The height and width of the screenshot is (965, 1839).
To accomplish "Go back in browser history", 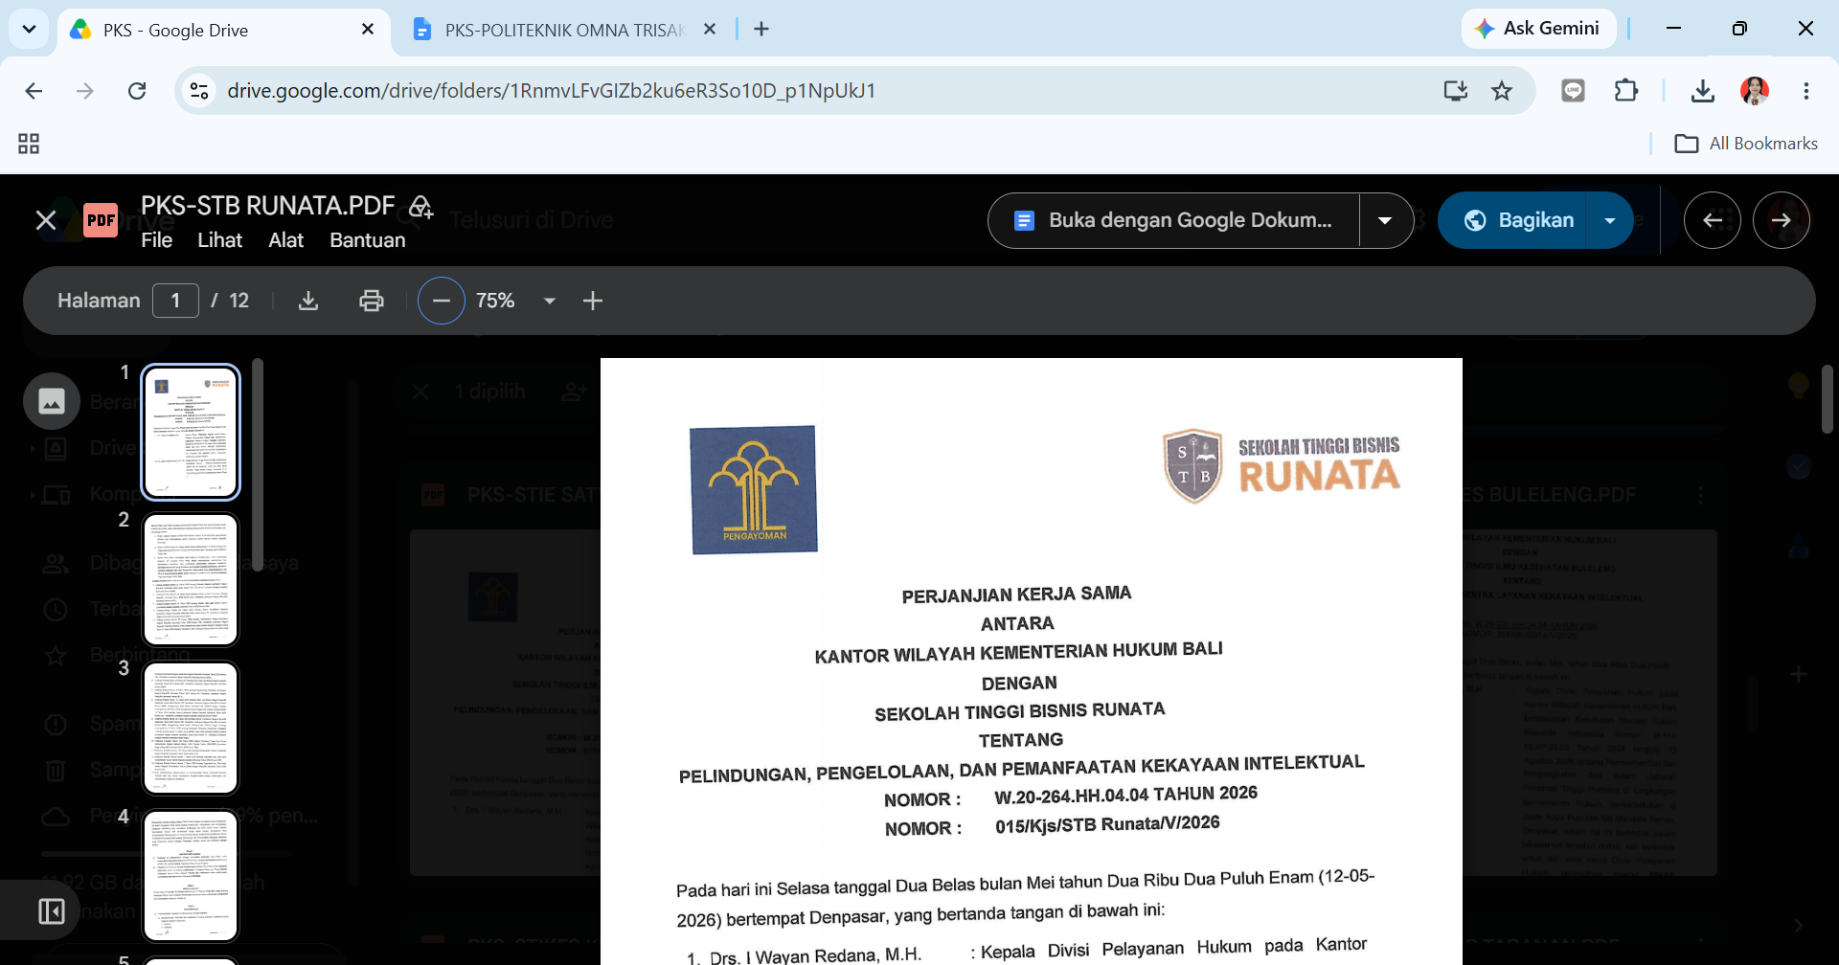I will pyautogui.click(x=34, y=91).
